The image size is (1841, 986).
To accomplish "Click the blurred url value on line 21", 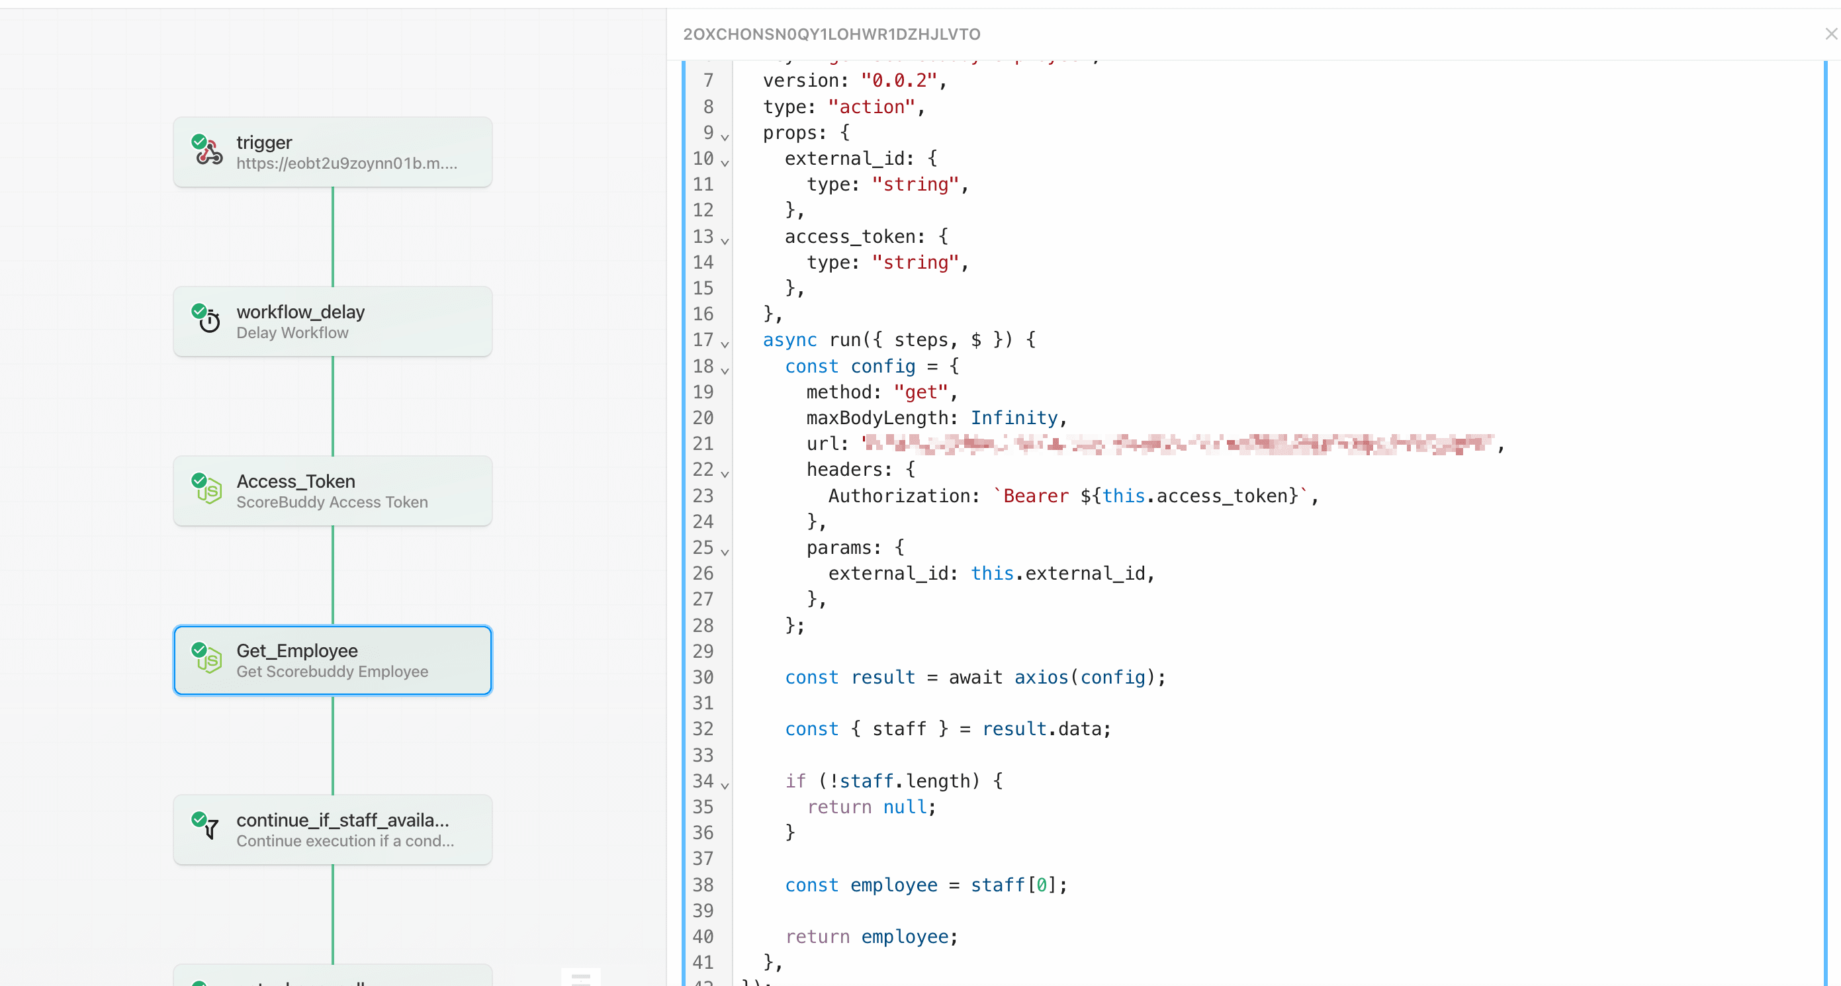I will [1178, 443].
